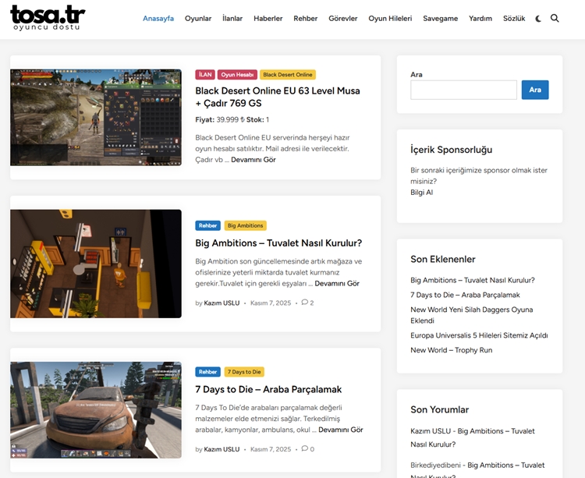This screenshot has width=585, height=478.
Task: Select the yellow 7 Days to Die tag
Action: [x=245, y=372]
